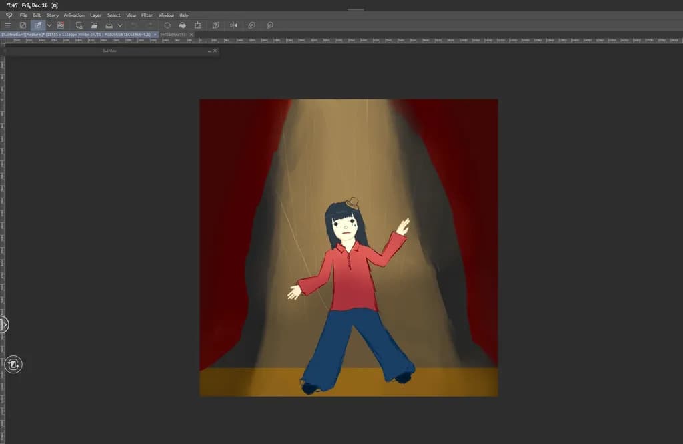Open a file with the folder icon
The height and width of the screenshot is (444, 683).
point(93,25)
